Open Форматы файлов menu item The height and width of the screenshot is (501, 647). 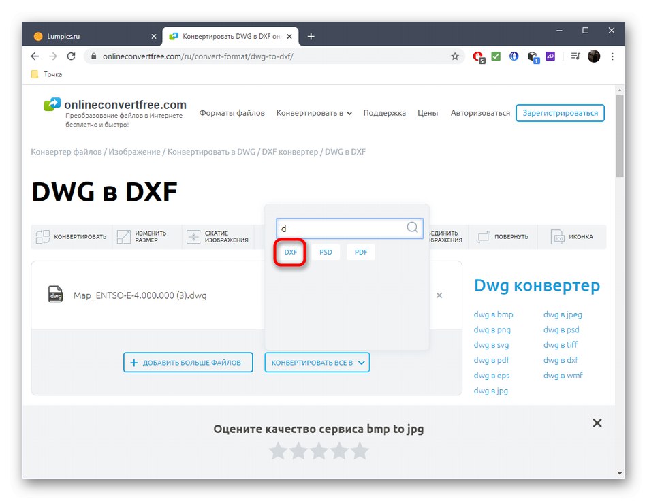(x=232, y=113)
